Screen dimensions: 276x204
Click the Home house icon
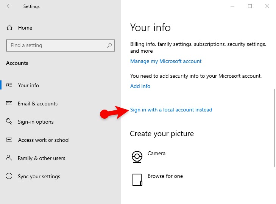[x=10, y=28]
